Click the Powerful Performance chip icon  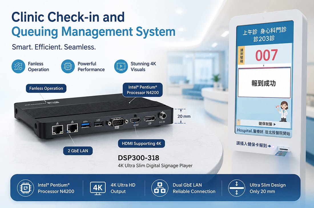[x=68, y=66]
